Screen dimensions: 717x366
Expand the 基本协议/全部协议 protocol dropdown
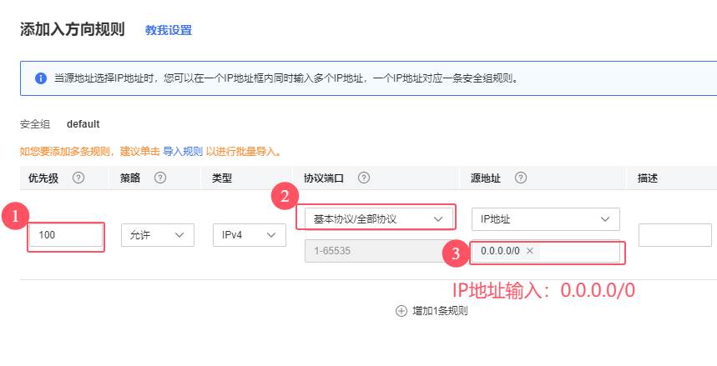(376, 218)
